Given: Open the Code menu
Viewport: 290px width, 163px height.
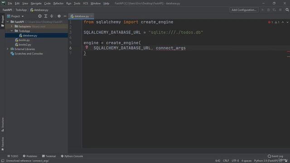Looking at the screenshot, I should 47,4.
